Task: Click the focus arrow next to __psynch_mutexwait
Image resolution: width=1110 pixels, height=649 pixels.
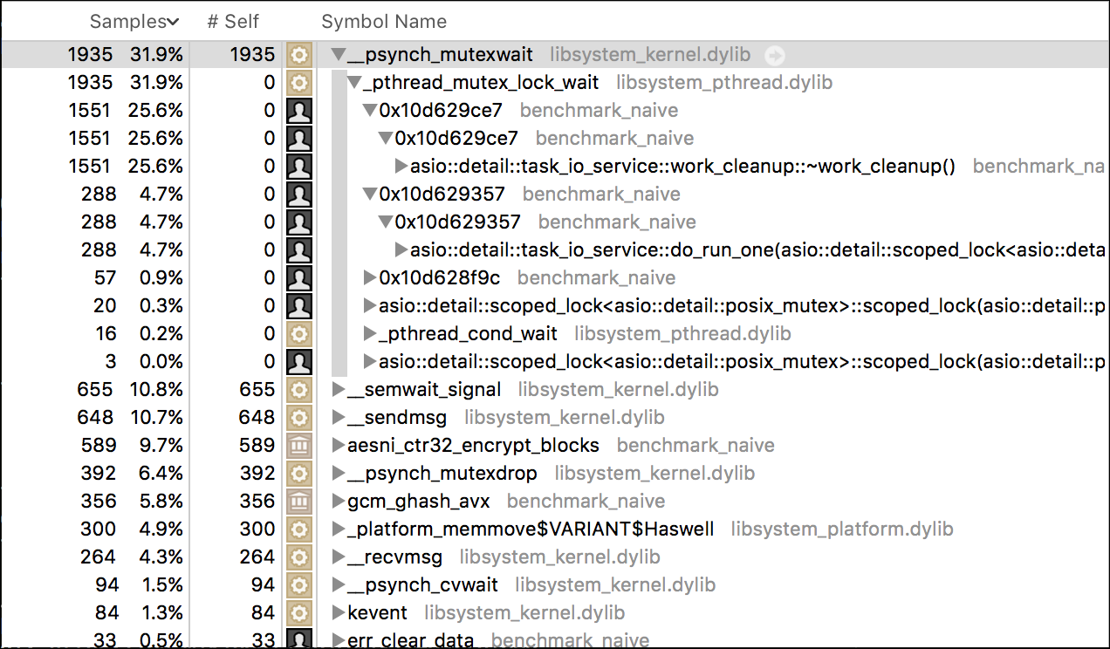Action: click(774, 55)
